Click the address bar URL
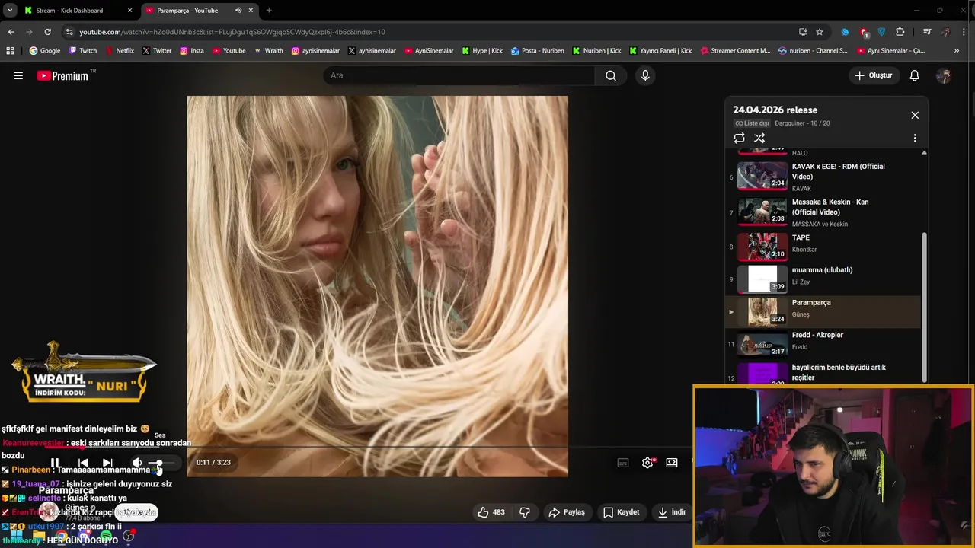Viewport: 975px width, 548px height. coord(232,32)
